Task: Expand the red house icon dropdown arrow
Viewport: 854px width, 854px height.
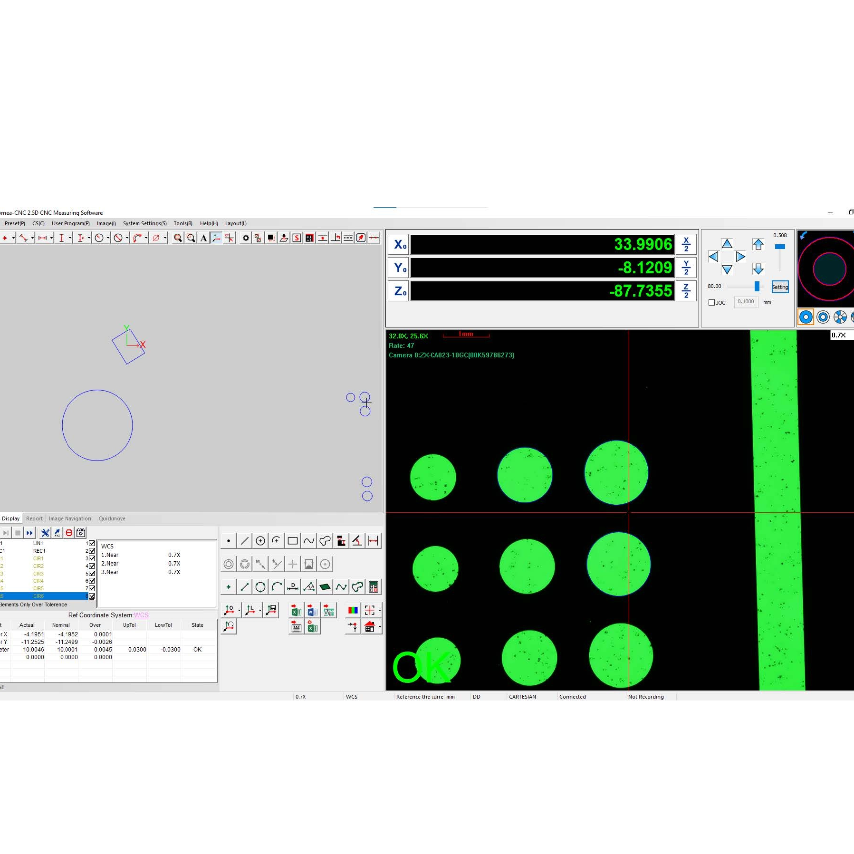Action: click(x=380, y=627)
